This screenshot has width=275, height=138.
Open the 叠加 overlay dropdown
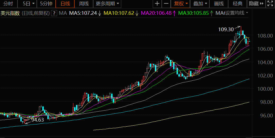point(200,4)
